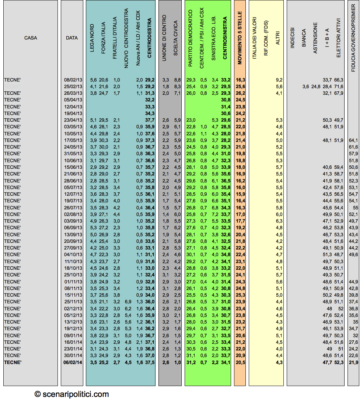The width and height of the screenshot is (363, 403).
Task: Click Elettori Attivi value 66,3 in first row
Action: click(339, 80)
